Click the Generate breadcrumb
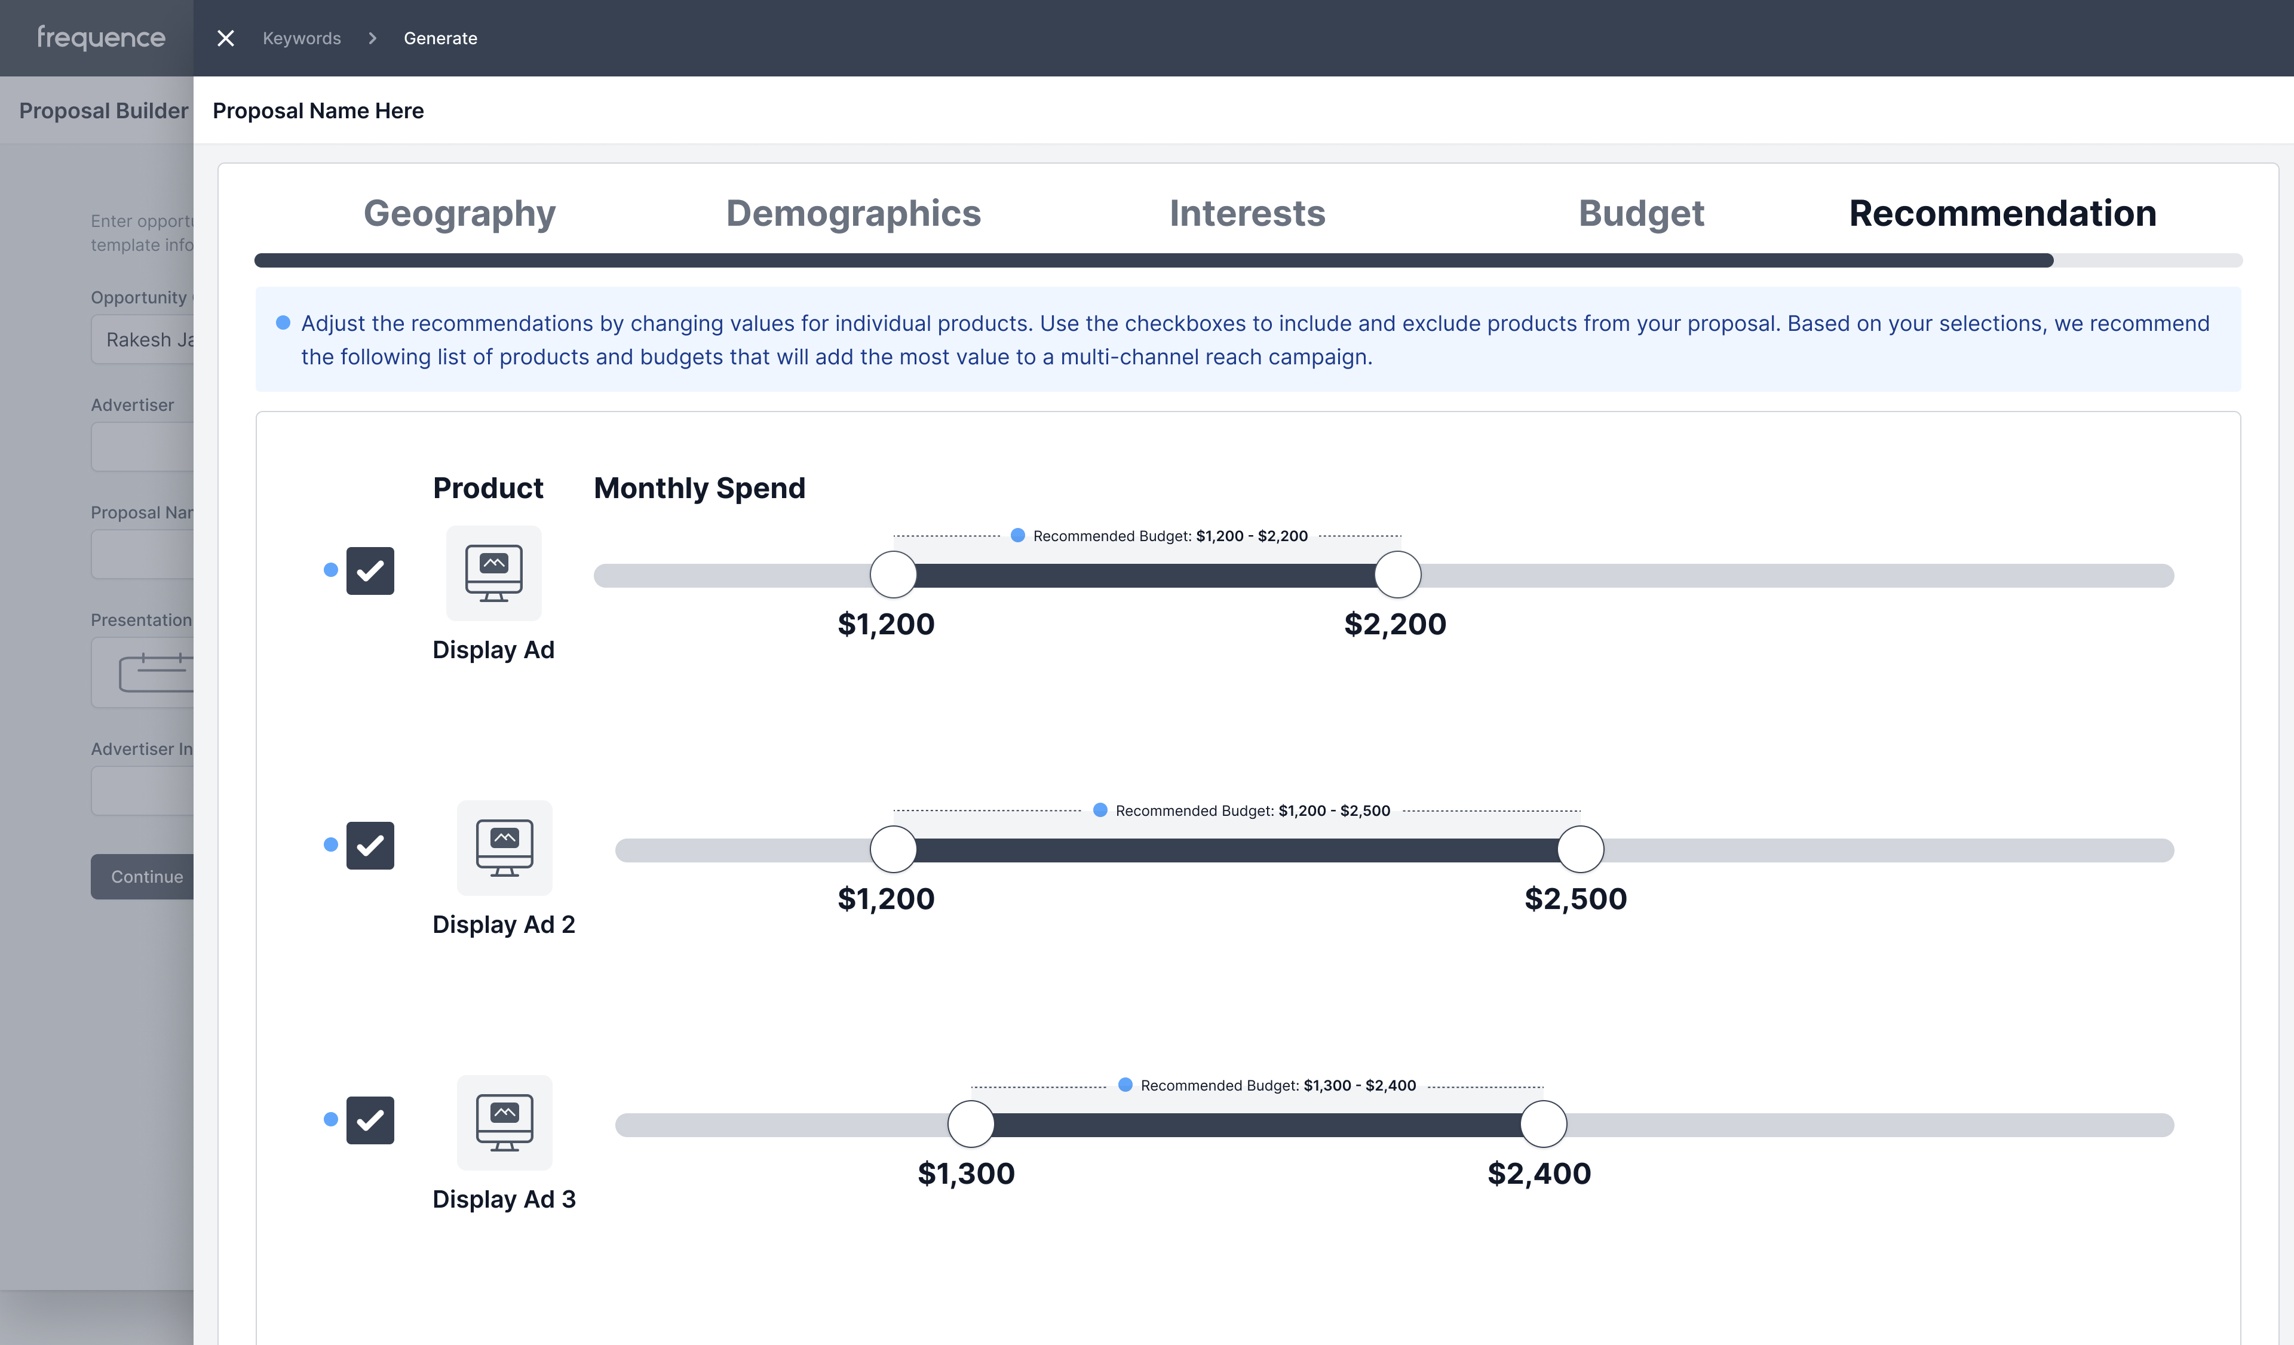The height and width of the screenshot is (1345, 2294). pyautogui.click(x=441, y=38)
